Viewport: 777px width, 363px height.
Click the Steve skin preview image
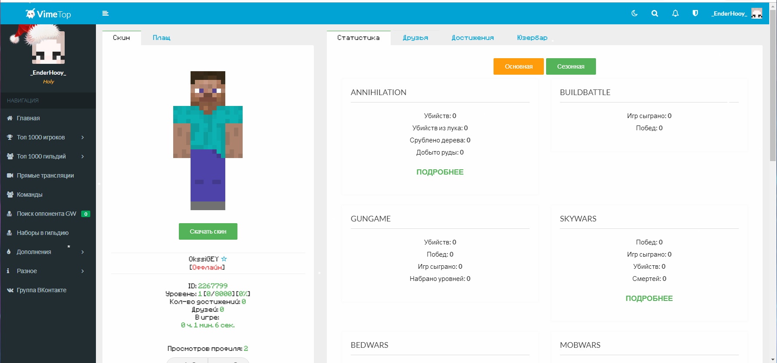[208, 141]
